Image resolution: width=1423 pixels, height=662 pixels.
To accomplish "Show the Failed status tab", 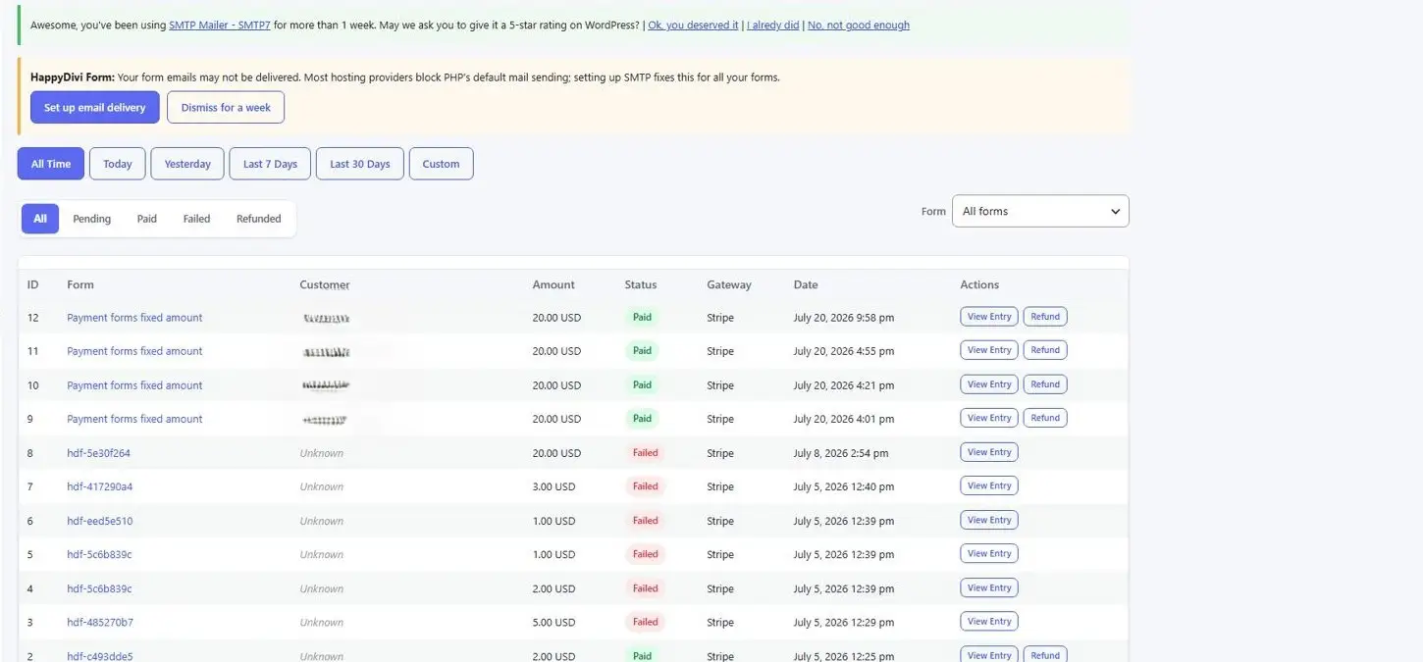I will (197, 219).
